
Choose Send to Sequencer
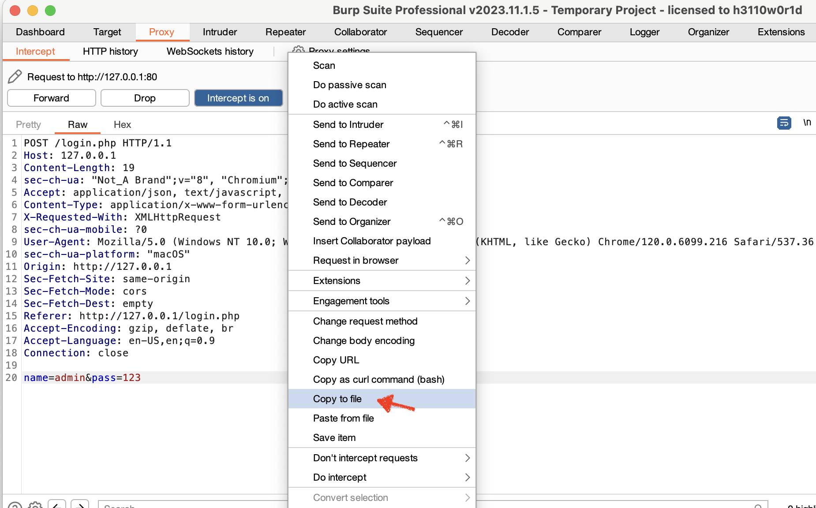pyautogui.click(x=382, y=163)
